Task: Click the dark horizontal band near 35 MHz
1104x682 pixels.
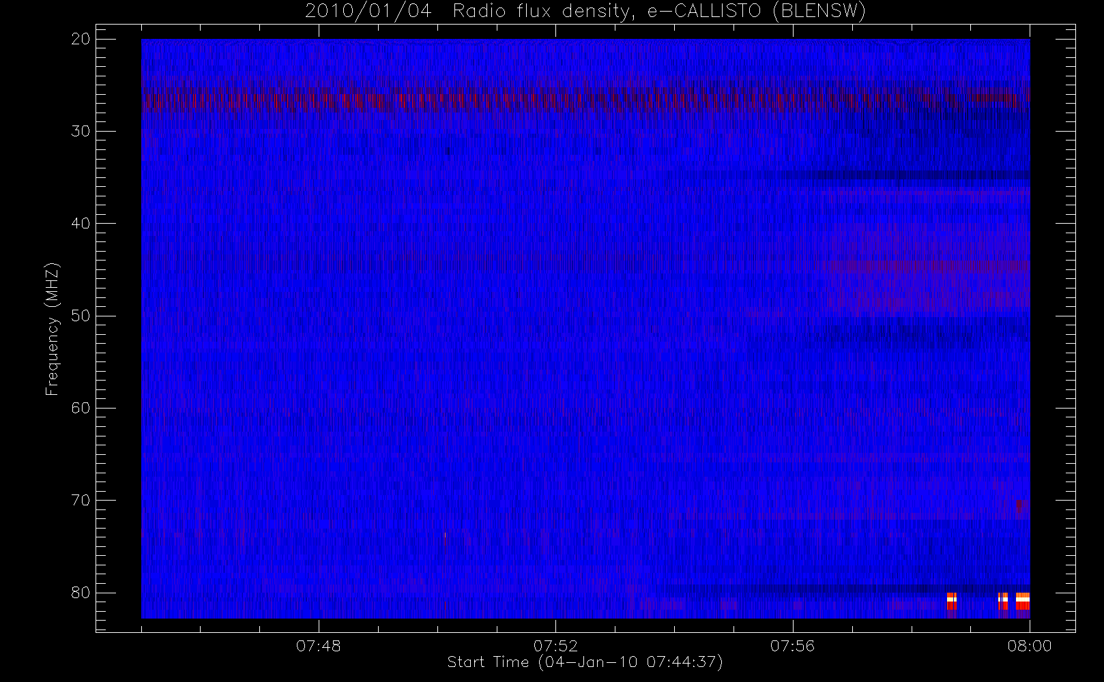Action: (x=867, y=175)
